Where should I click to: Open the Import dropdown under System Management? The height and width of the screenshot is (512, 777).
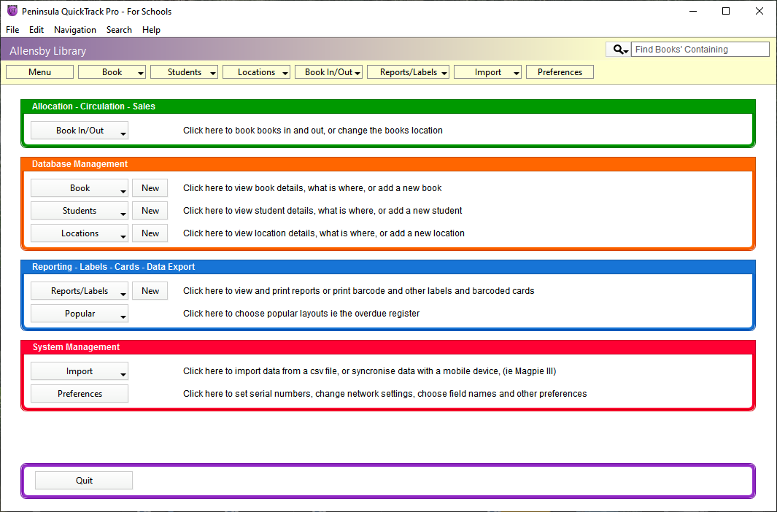[80, 371]
